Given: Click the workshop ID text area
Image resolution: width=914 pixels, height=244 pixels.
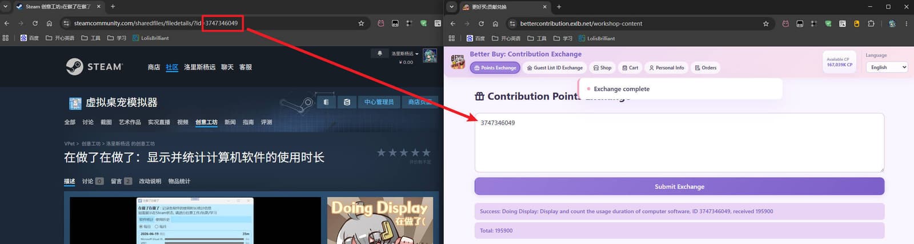Looking at the screenshot, I should (x=679, y=143).
